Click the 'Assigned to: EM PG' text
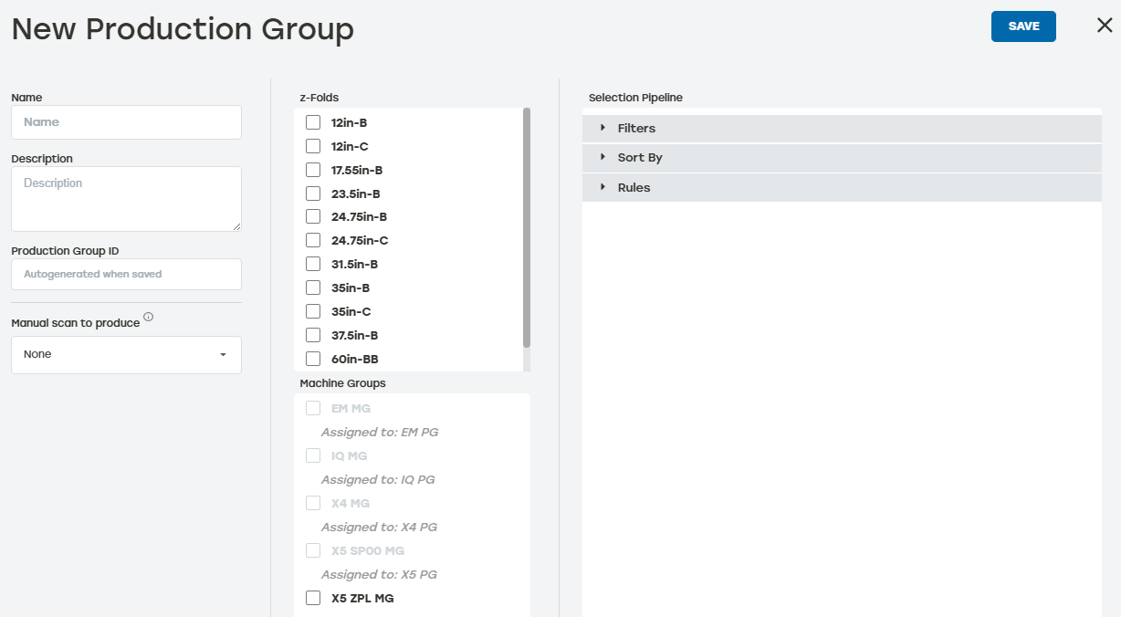This screenshot has height=617, width=1121. (x=380, y=432)
